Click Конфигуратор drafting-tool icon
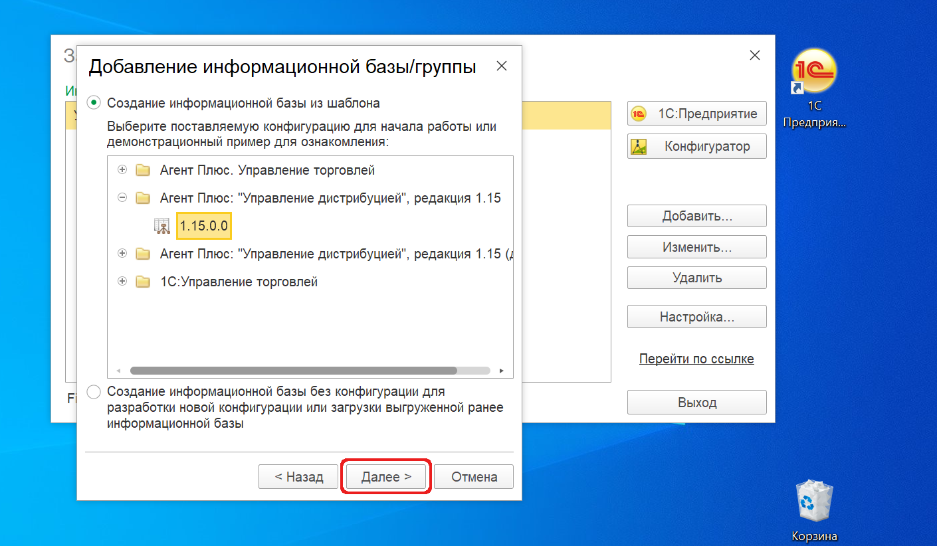The height and width of the screenshot is (546, 937). tap(639, 146)
